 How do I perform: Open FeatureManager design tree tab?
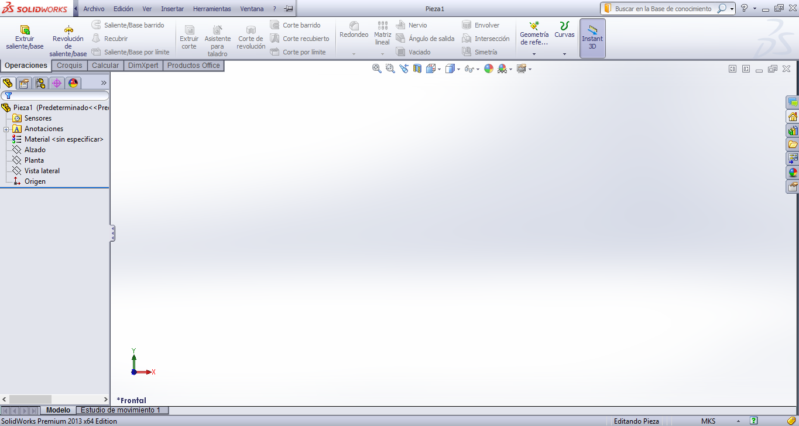8,83
